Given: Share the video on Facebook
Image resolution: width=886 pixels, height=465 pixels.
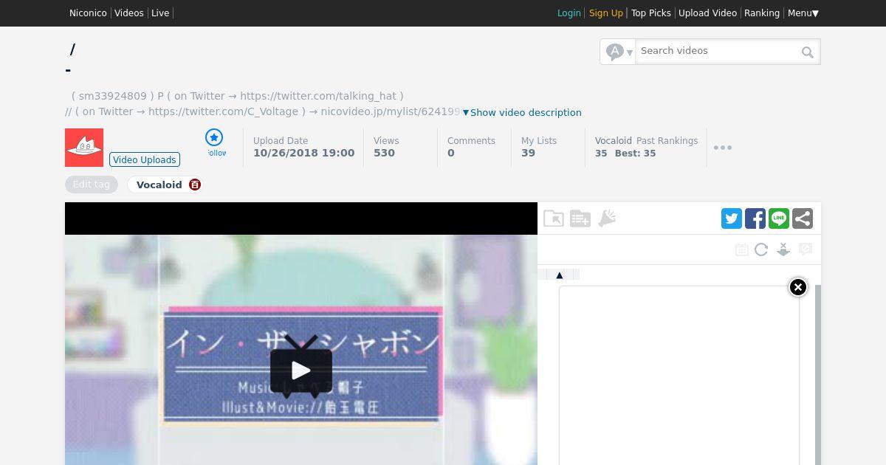Looking at the screenshot, I should point(755,218).
